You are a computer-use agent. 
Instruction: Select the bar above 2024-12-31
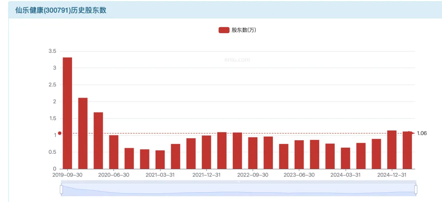[x=392, y=150]
